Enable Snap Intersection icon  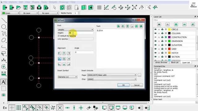point(60,108)
